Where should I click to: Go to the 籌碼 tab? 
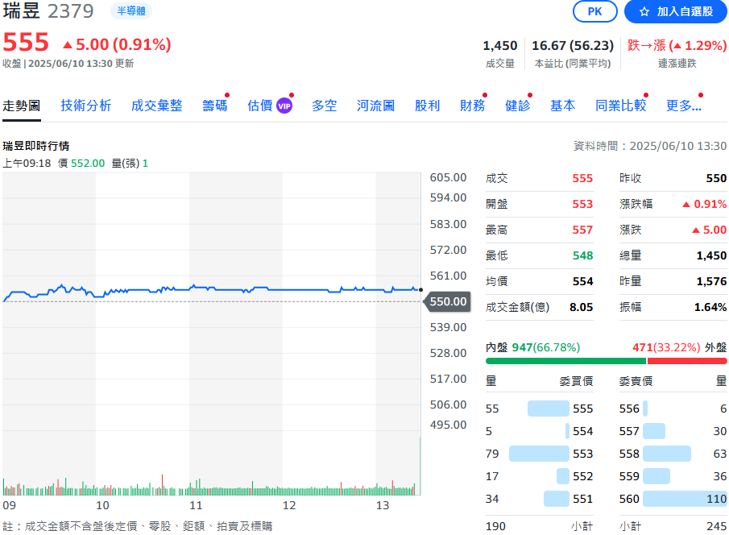click(215, 106)
